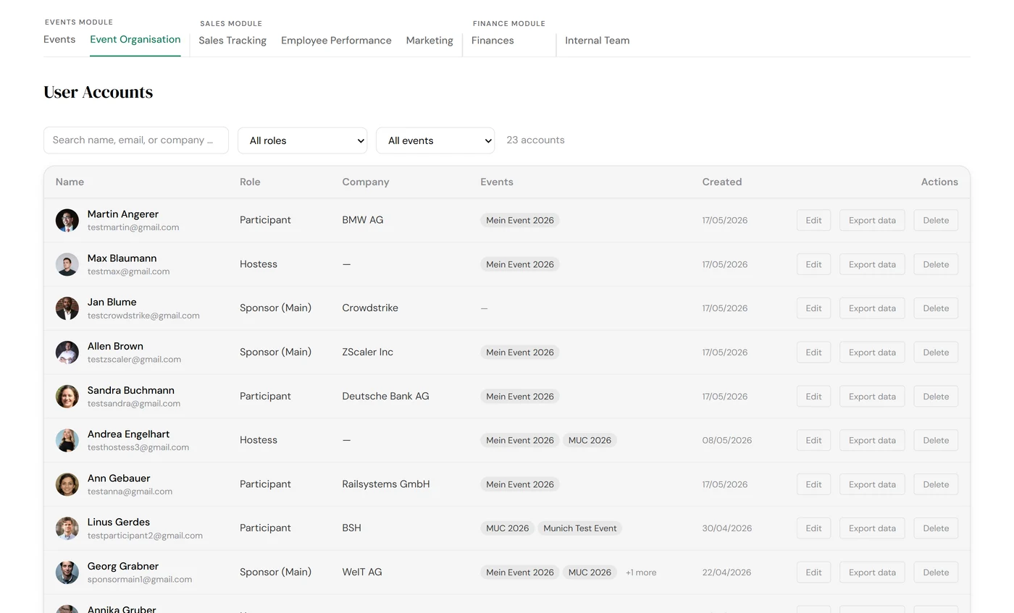Image resolution: width=1014 pixels, height=613 pixels.
Task: Edit Martin Angerer's account
Action: (813, 220)
